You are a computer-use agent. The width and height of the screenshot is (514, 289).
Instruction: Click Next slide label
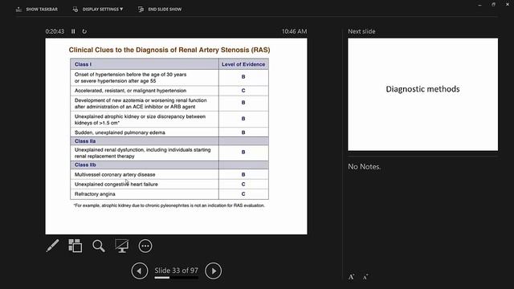pyautogui.click(x=361, y=31)
